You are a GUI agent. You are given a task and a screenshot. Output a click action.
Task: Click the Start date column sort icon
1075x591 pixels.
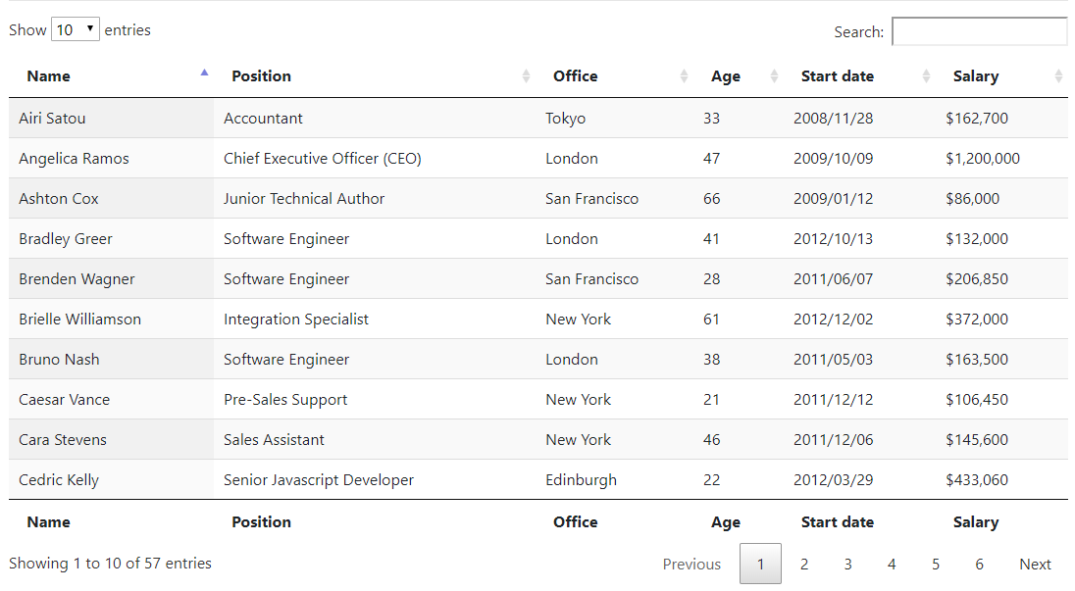tap(926, 76)
